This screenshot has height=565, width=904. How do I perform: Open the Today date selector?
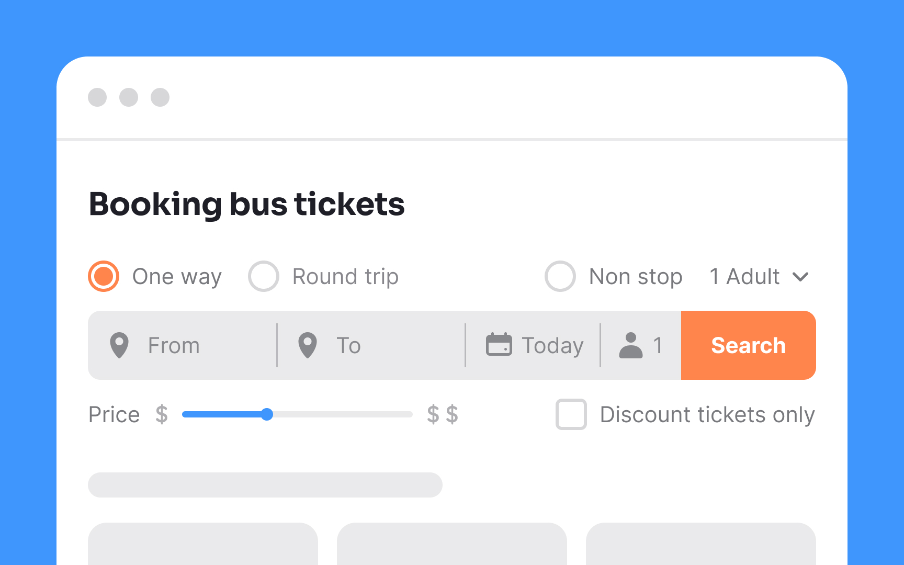(x=534, y=345)
